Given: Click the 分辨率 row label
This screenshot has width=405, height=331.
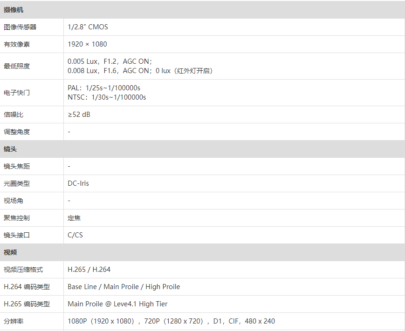Looking at the screenshot, I should 14,321.
